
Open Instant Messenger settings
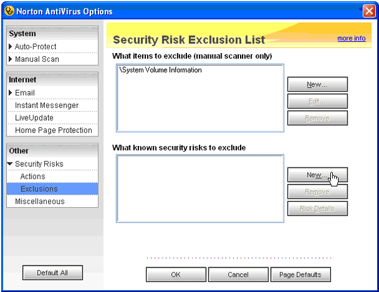(47, 106)
